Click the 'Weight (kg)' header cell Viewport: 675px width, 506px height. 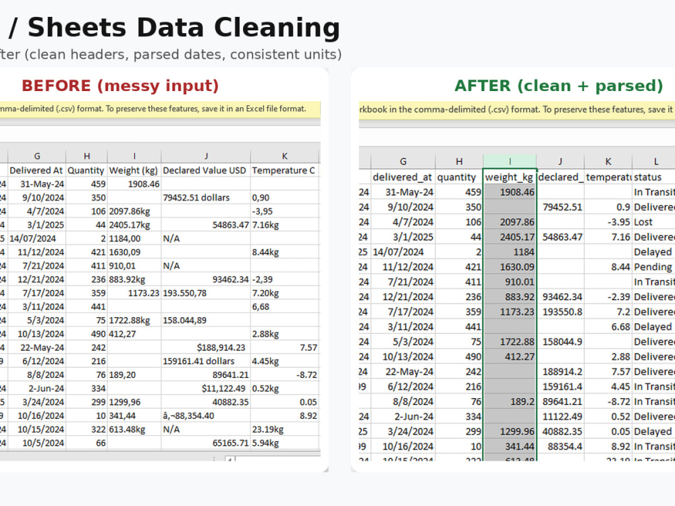click(x=134, y=171)
